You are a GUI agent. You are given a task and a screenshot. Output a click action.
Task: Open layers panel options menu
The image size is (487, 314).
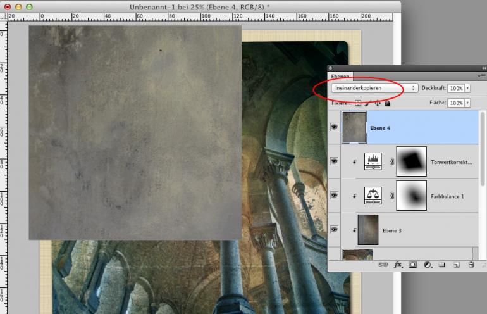click(x=481, y=76)
